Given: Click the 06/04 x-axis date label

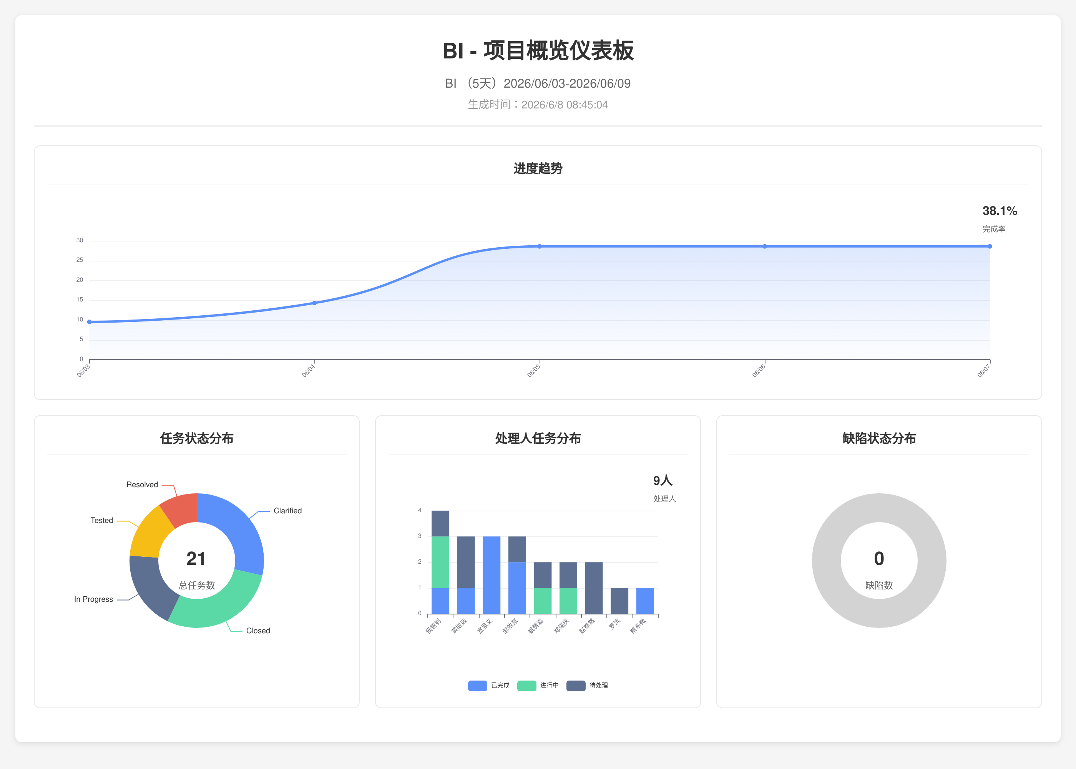Looking at the screenshot, I should click(309, 371).
